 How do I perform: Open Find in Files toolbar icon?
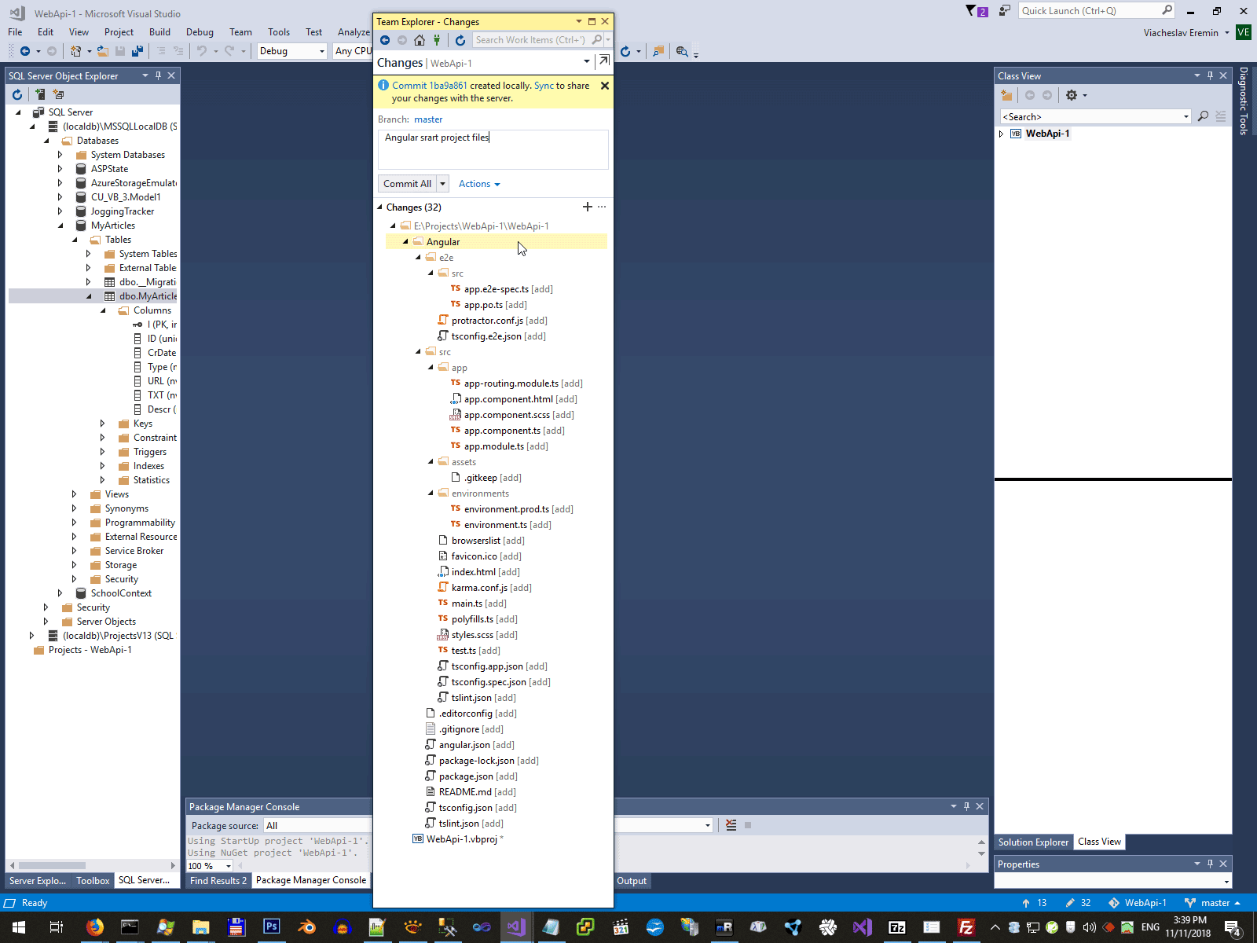682,51
